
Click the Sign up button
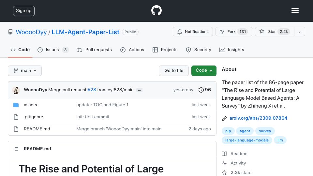24,11
